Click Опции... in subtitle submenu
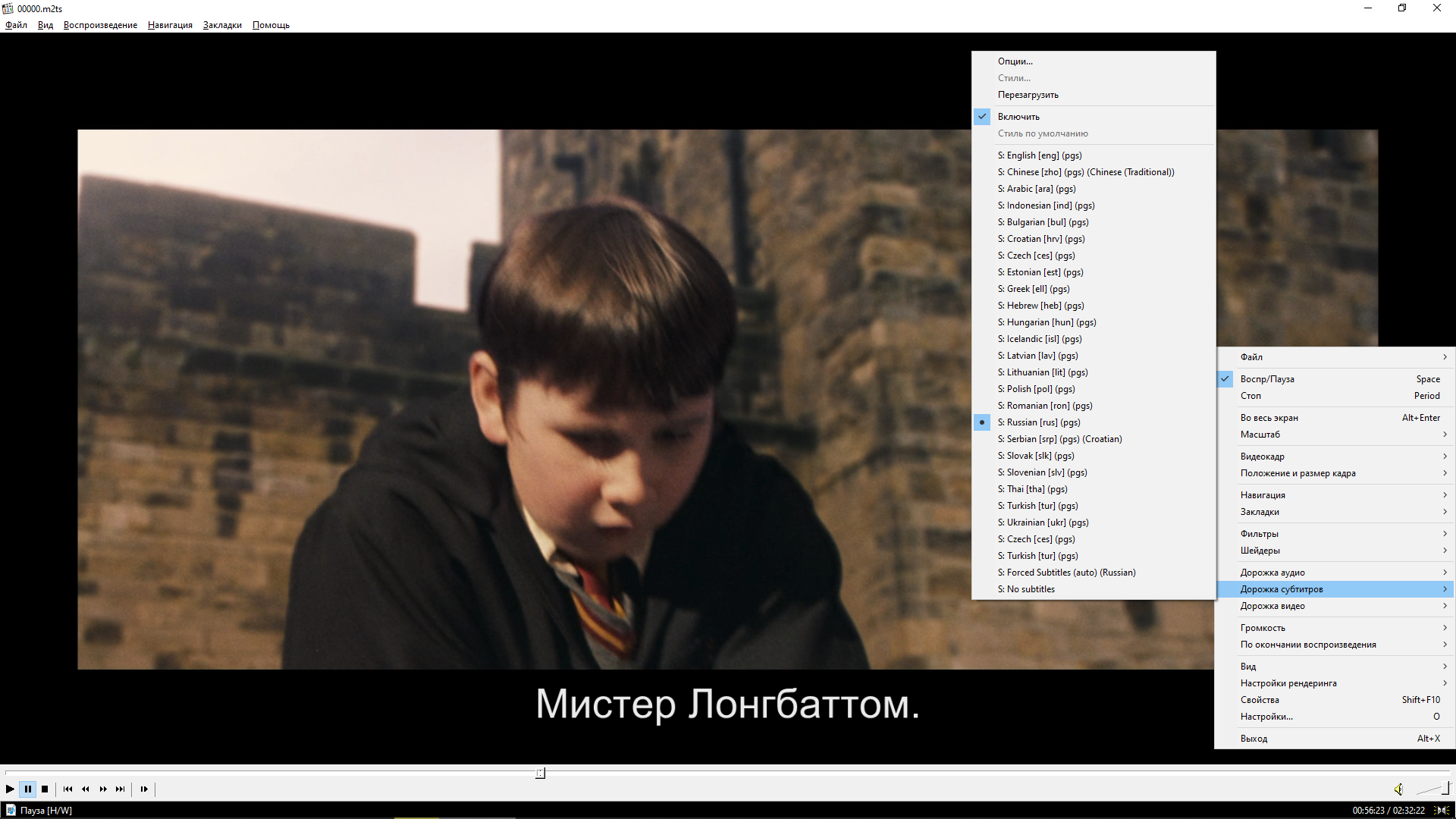The height and width of the screenshot is (819, 1456). pyautogui.click(x=1015, y=61)
